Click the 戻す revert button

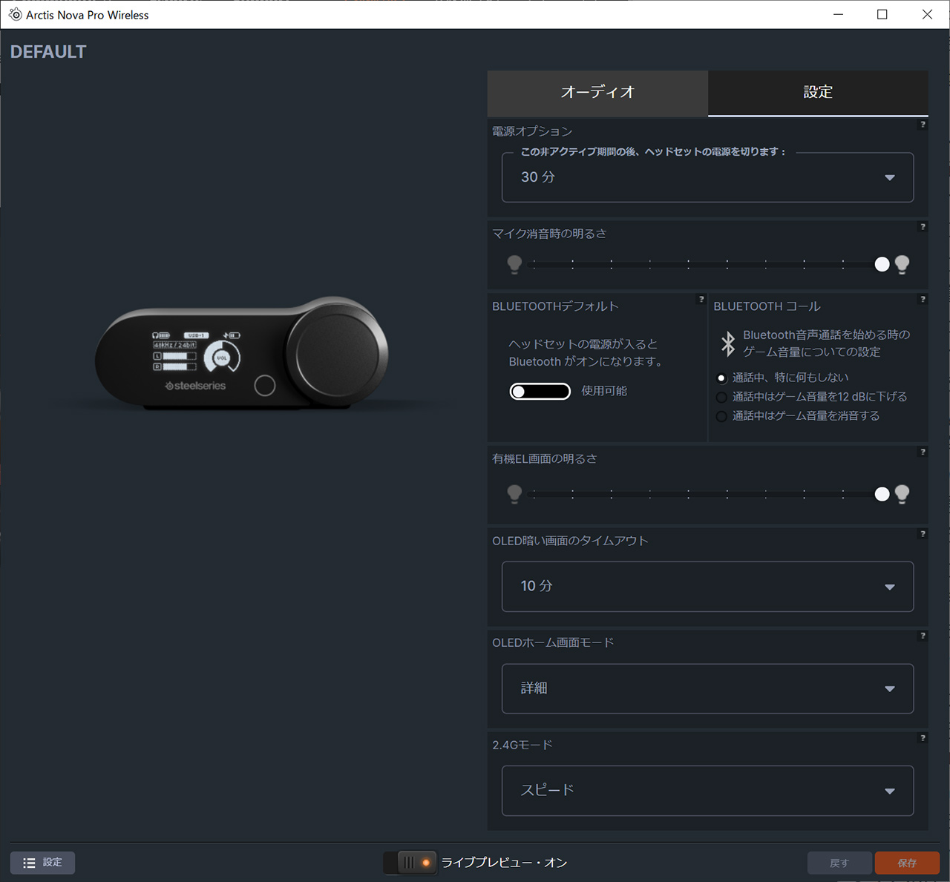pyautogui.click(x=839, y=863)
